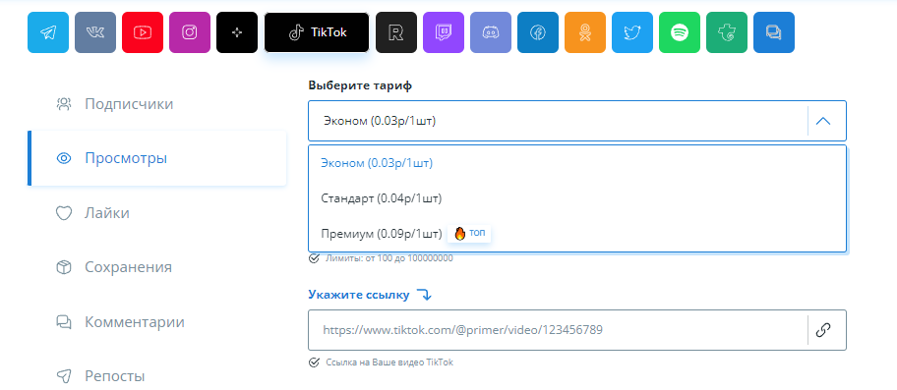Screen dimensions: 897x390
Task: Click the dark green Trovo icon
Action: pos(727,32)
